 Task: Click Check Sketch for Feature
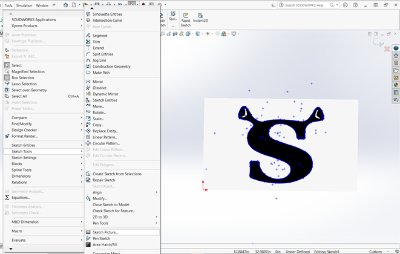[x=122, y=211]
